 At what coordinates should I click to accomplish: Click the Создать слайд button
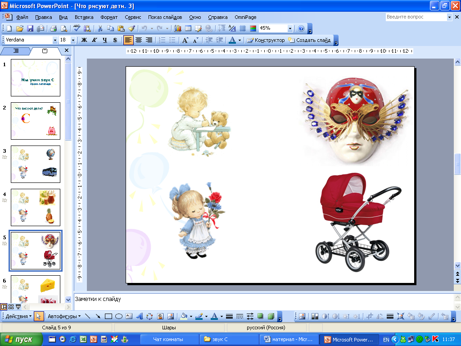310,40
